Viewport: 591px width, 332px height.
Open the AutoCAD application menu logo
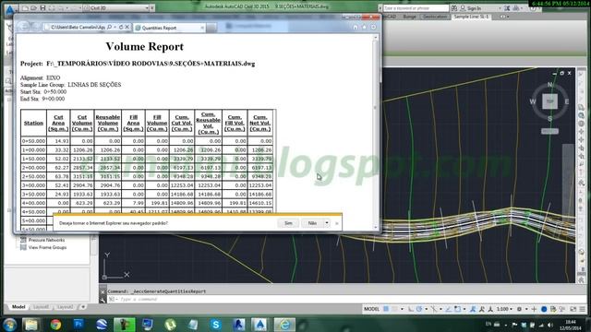9,9
